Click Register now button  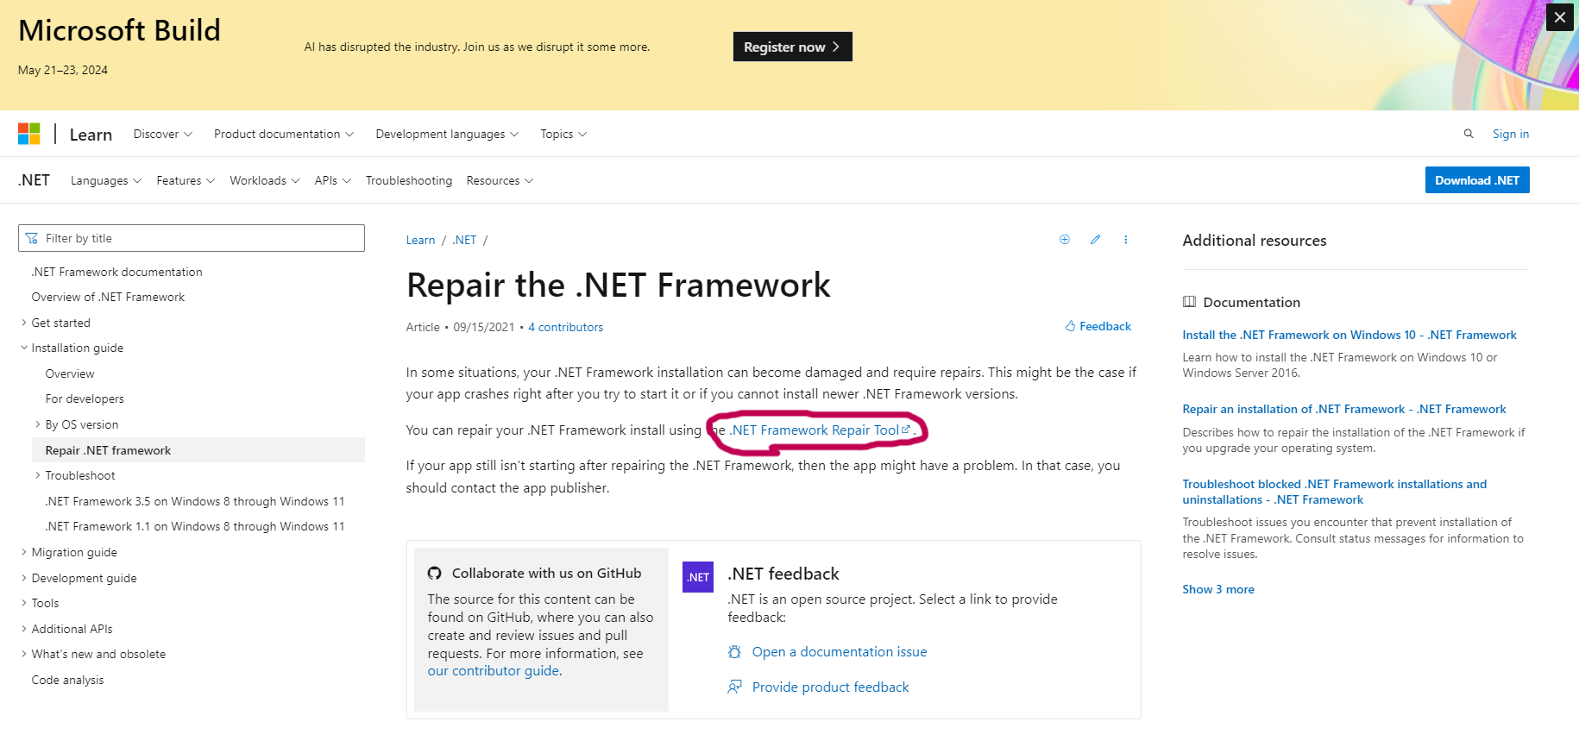point(792,47)
